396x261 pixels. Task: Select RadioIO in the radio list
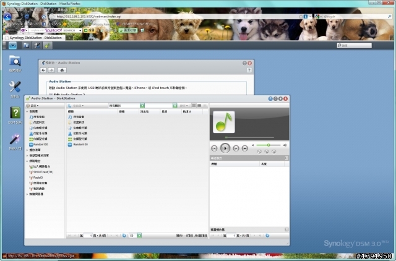pos(36,178)
